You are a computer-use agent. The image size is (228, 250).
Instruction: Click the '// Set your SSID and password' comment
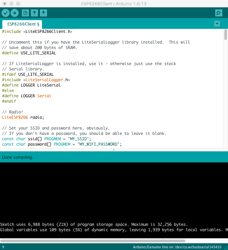pyautogui.click(x=56, y=128)
